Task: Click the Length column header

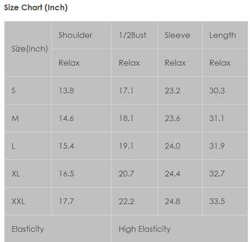Action: [x=222, y=35]
